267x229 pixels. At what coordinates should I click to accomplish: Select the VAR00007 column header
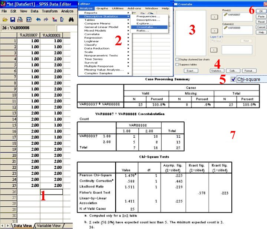pyautogui.click(x=29, y=35)
